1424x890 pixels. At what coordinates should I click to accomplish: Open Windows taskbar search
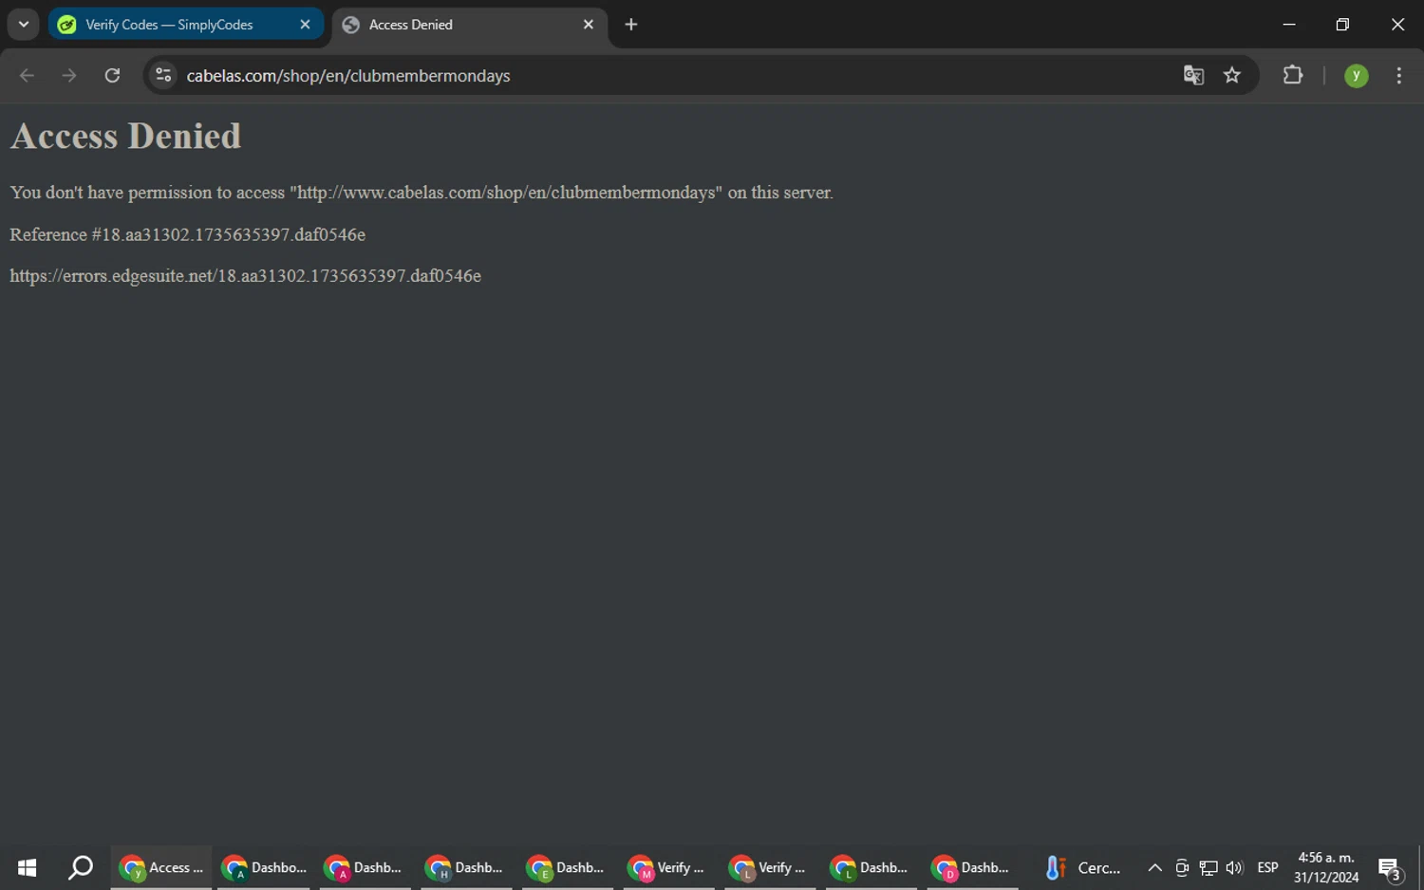(81, 867)
